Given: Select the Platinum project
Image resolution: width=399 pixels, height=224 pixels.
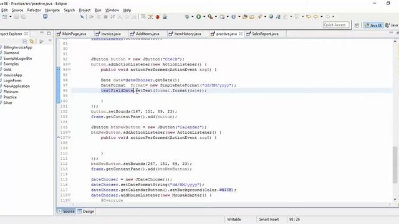Looking at the screenshot, I should click(11, 91).
